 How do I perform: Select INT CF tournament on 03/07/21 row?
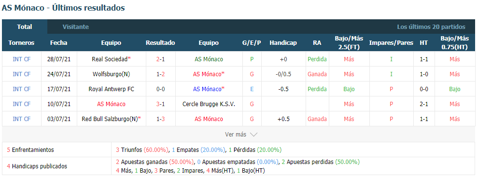(x=22, y=119)
